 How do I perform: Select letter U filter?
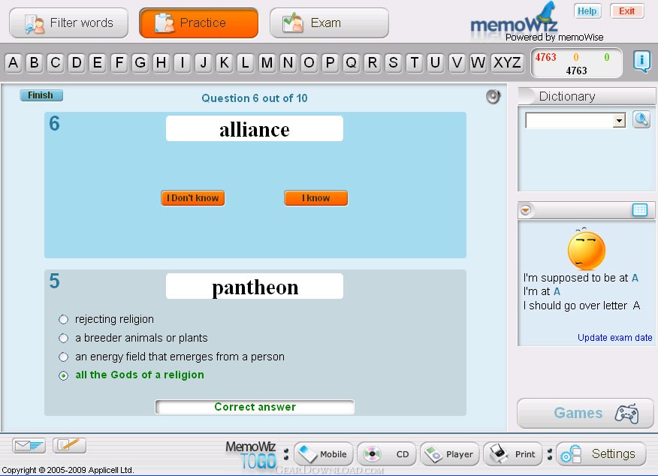436,62
